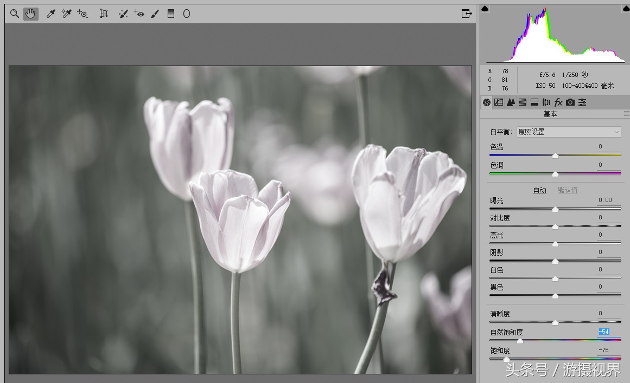Select the Graduated Filter tool
Viewport: 630px width, 383px height.
click(x=171, y=14)
